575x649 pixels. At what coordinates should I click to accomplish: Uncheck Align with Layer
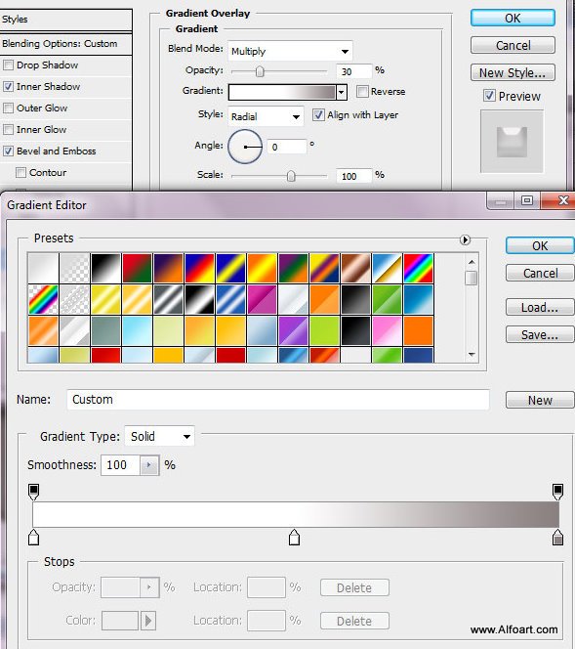[318, 114]
